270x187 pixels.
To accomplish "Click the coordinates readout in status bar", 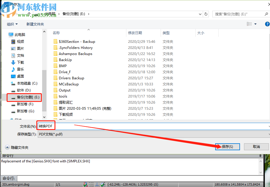I will (x=133, y=184).
